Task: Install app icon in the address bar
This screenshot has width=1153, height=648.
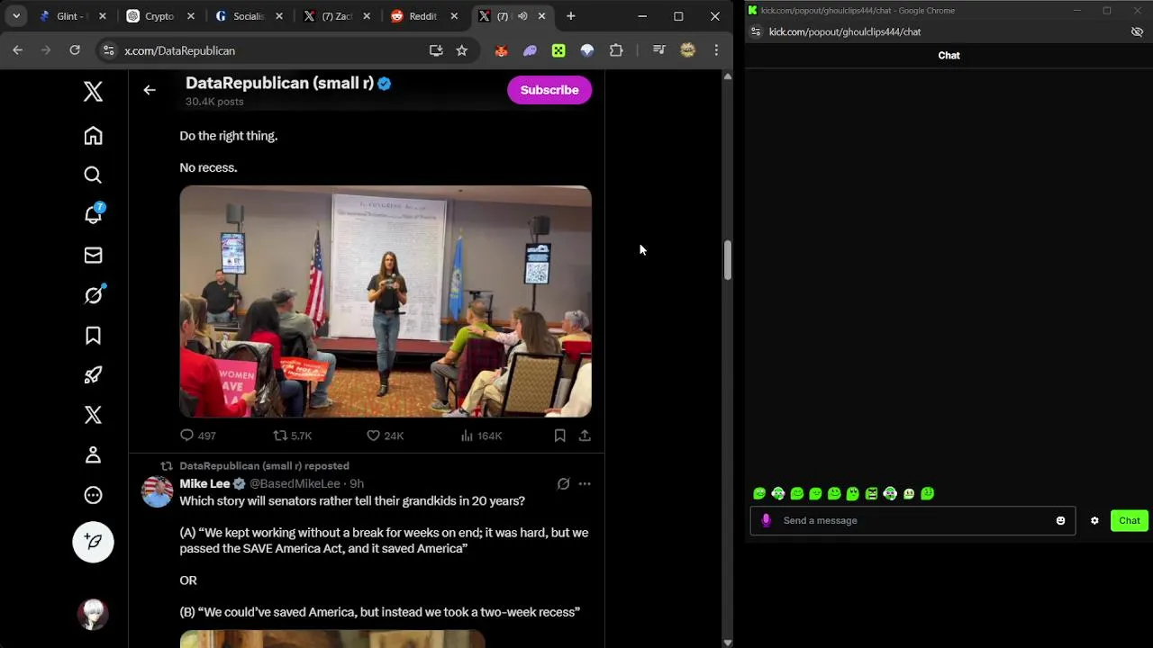Action: click(x=436, y=50)
